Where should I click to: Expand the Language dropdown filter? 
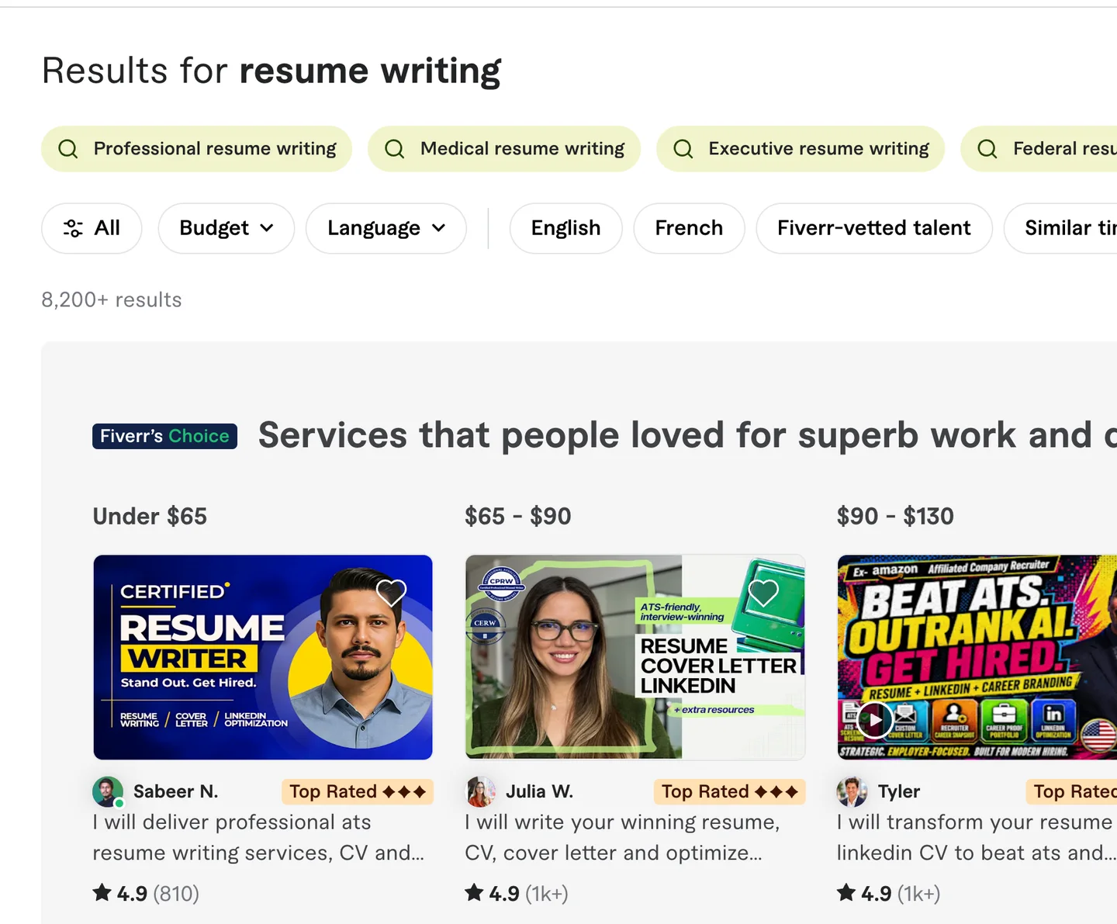[386, 228]
